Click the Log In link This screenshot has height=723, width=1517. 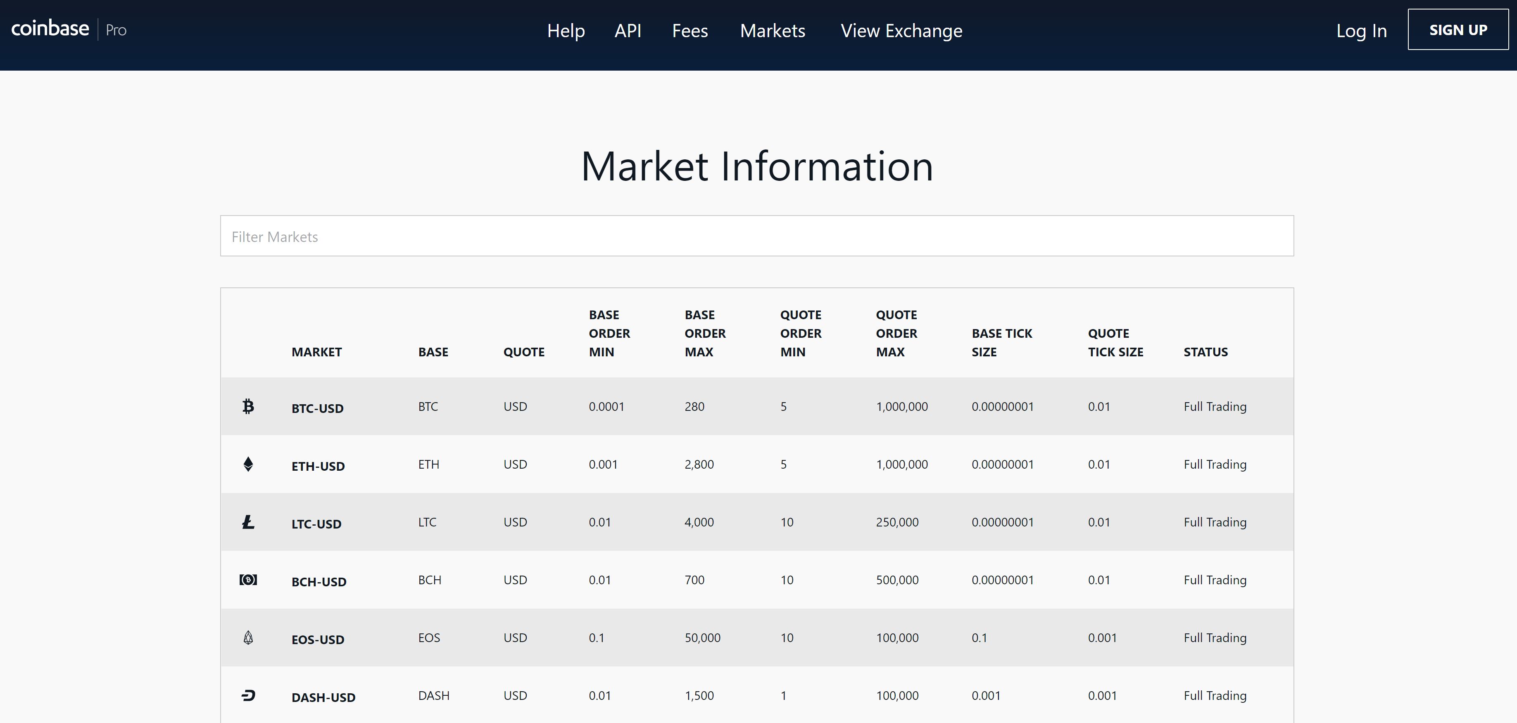[x=1361, y=31]
